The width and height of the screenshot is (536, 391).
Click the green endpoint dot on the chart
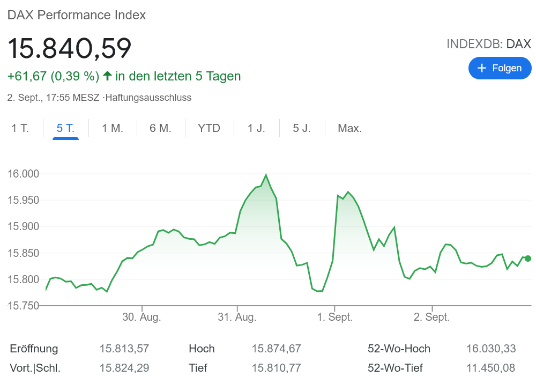click(x=528, y=259)
